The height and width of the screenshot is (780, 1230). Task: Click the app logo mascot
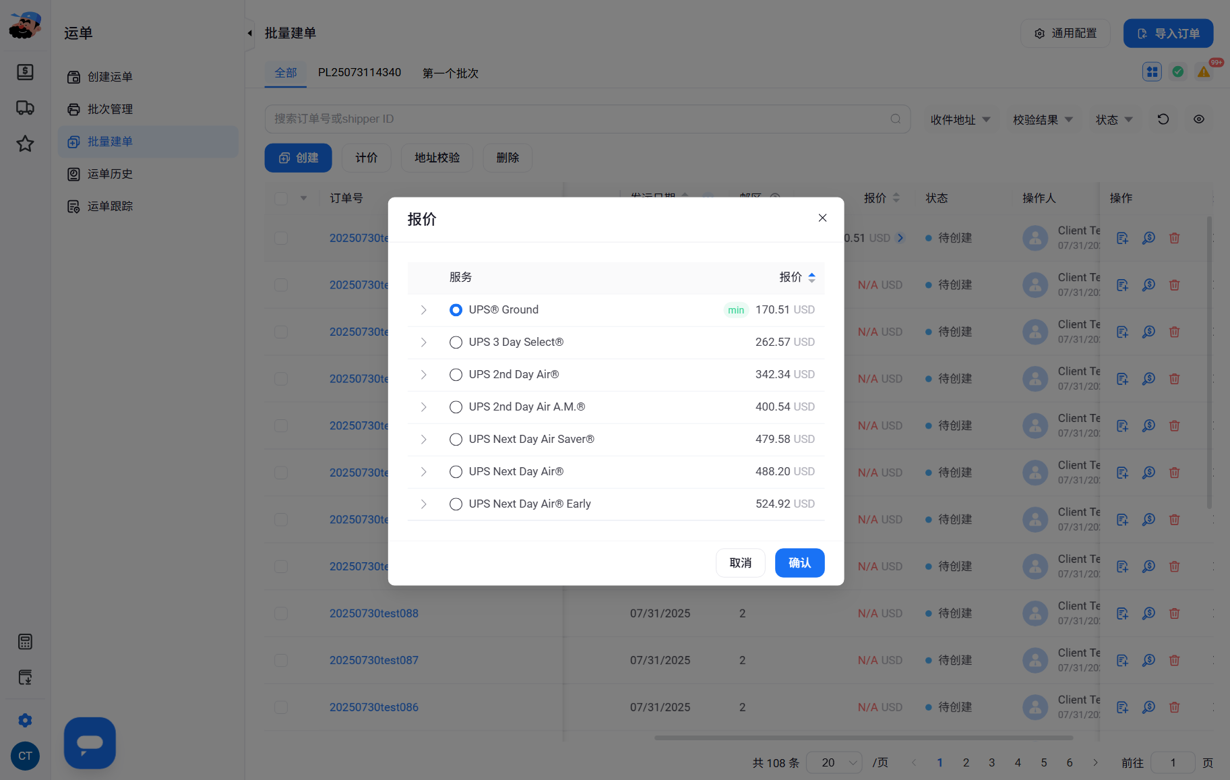coord(25,26)
